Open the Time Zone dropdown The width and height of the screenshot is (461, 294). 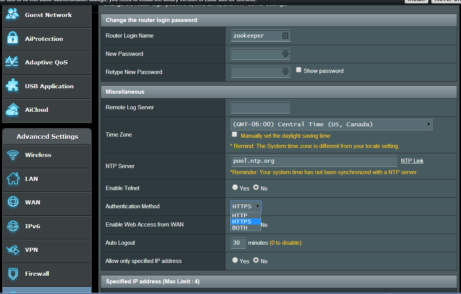click(x=331, y=124)
